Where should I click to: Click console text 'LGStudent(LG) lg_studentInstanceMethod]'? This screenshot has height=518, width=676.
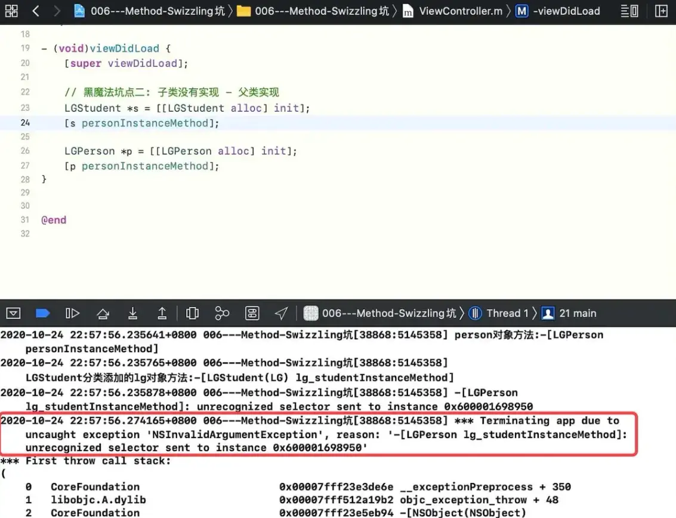[x=330, y=378]
